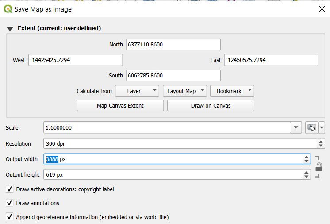Image resolution: width=330 pixels, height=224 pixels.
Task: Collapse the Extent section triangle
Action: pyautogui.click(x=10, y=28)
